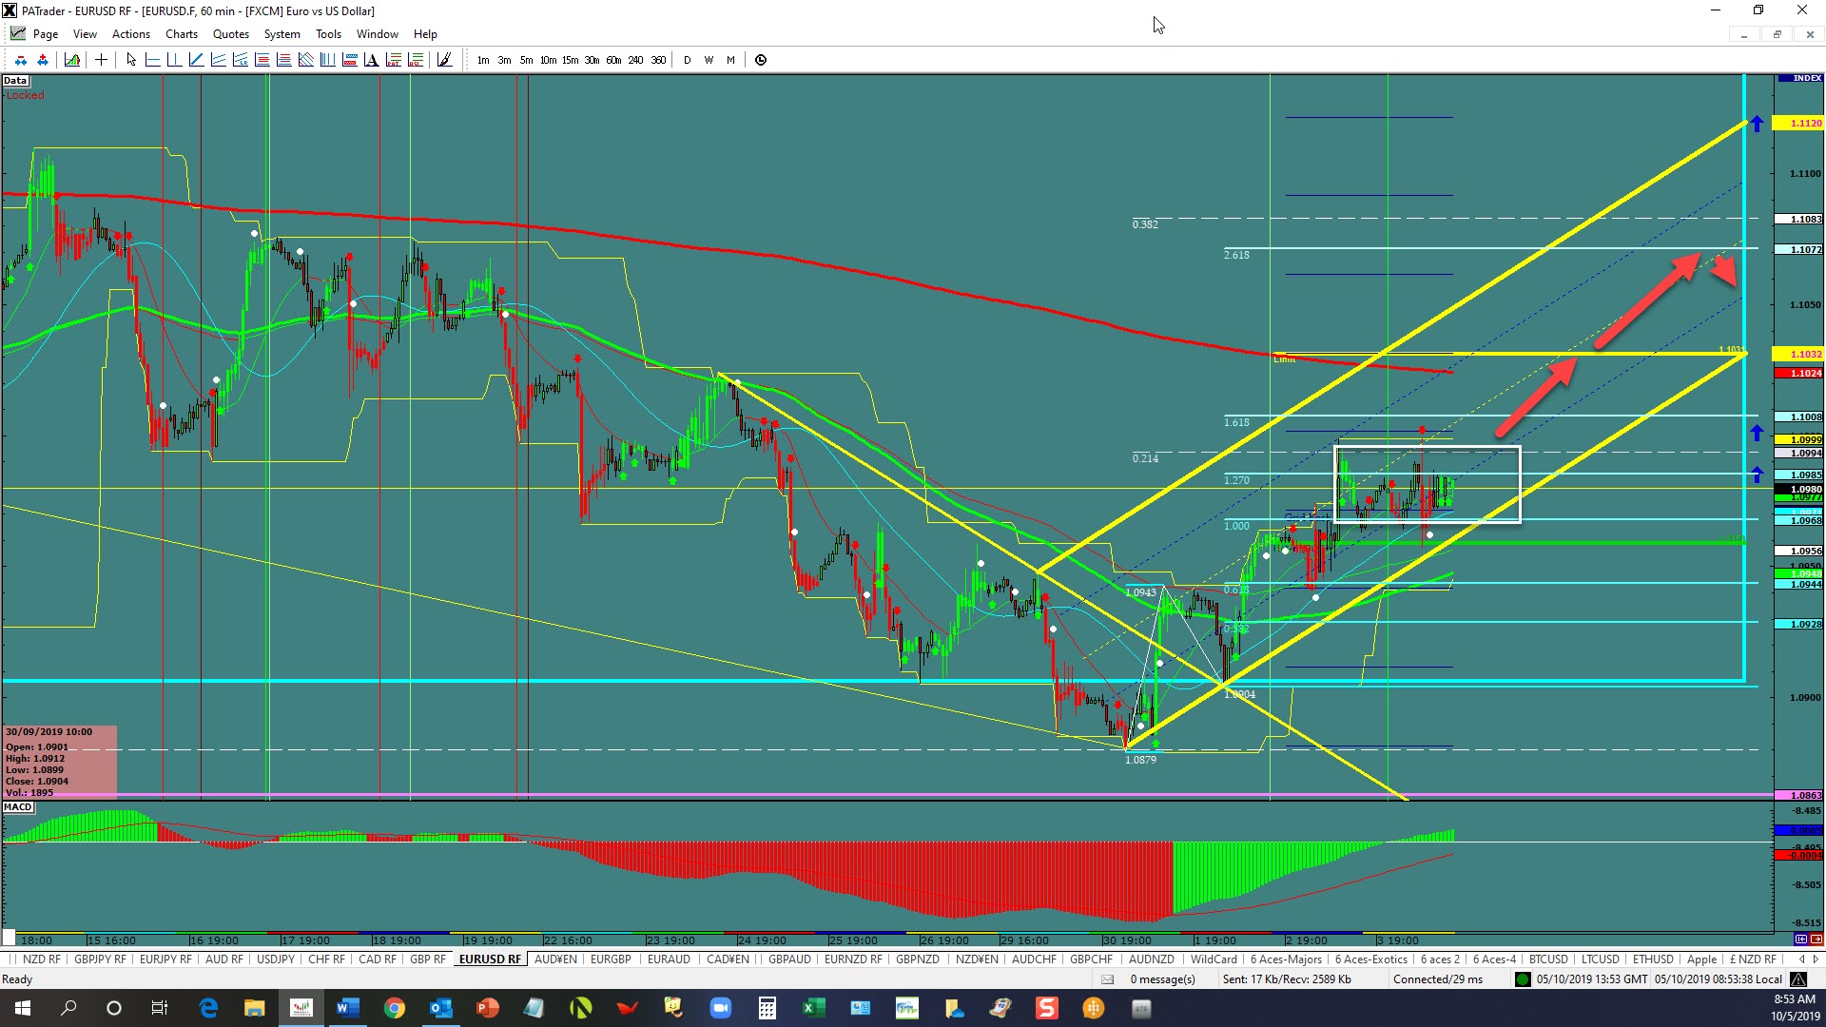1826x1027 pixels.
Task: Open the Help menu
Action: 425,34
